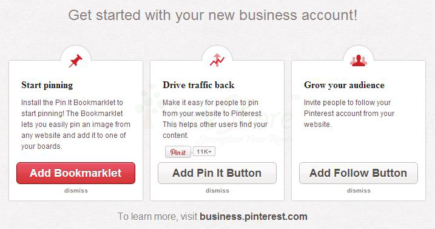Click the 11K+ pin count bubble

[204, 151]
